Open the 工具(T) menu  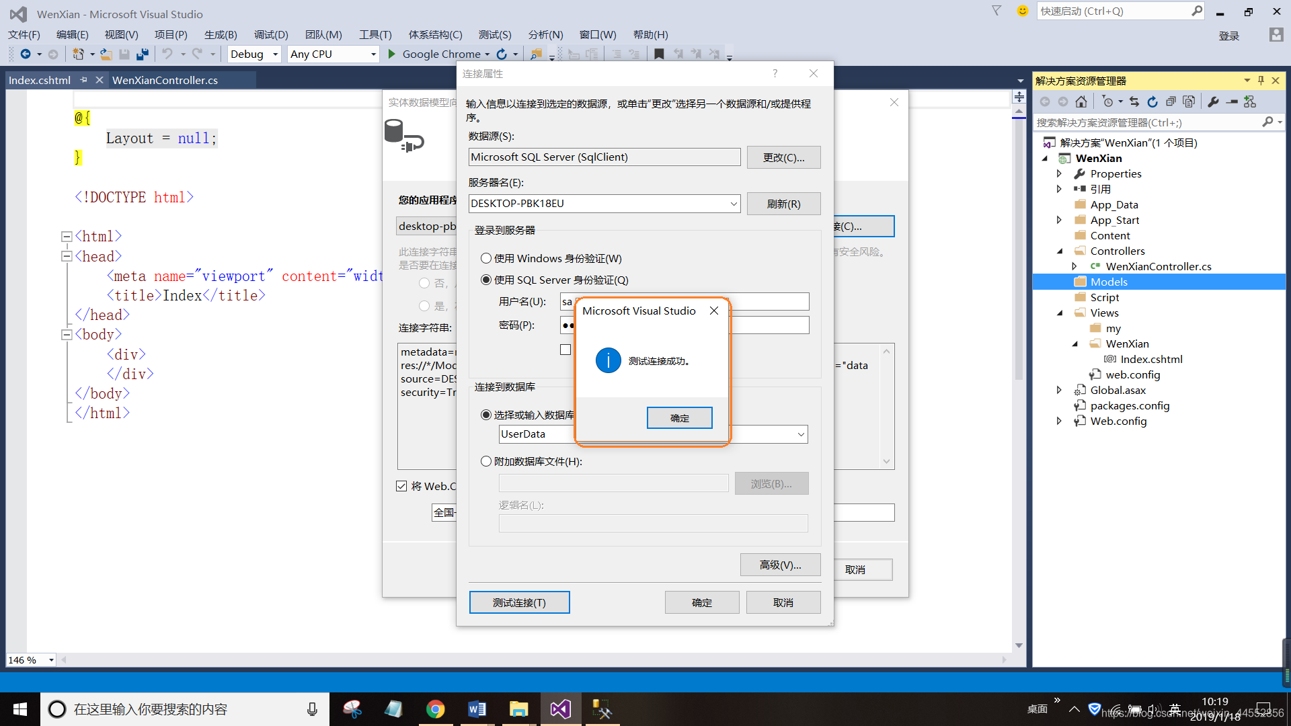coord(375,34)
